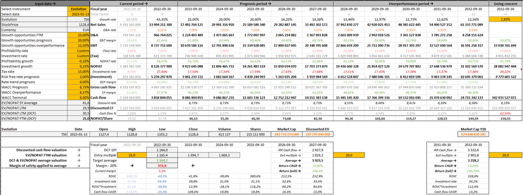This screenshot has width=523, height=195.
Task: Click Rate trend prognosis input 0,00%
Action: coord(79,82)
